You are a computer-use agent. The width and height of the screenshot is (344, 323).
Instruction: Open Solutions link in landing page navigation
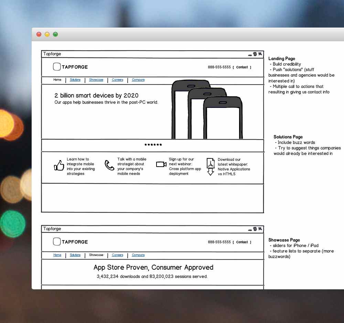(x=75, y=80)
